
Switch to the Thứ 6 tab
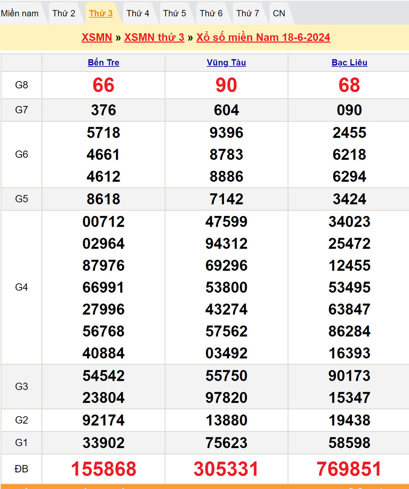[x=211, y=13]
